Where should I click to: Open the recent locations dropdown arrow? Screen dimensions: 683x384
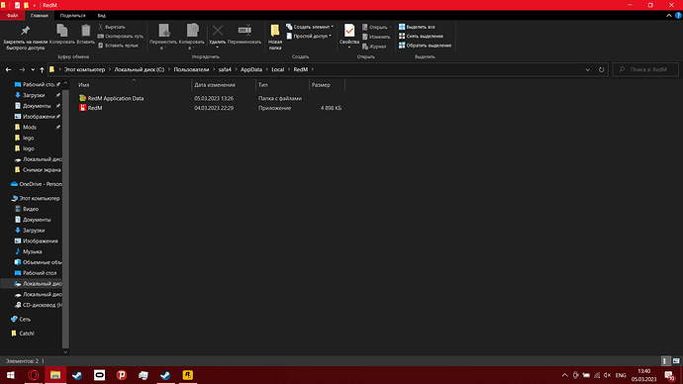33,69
